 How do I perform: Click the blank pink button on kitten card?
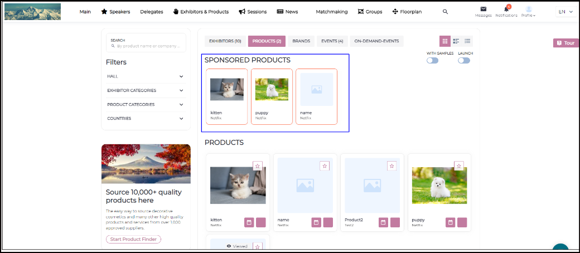(261, 222)
